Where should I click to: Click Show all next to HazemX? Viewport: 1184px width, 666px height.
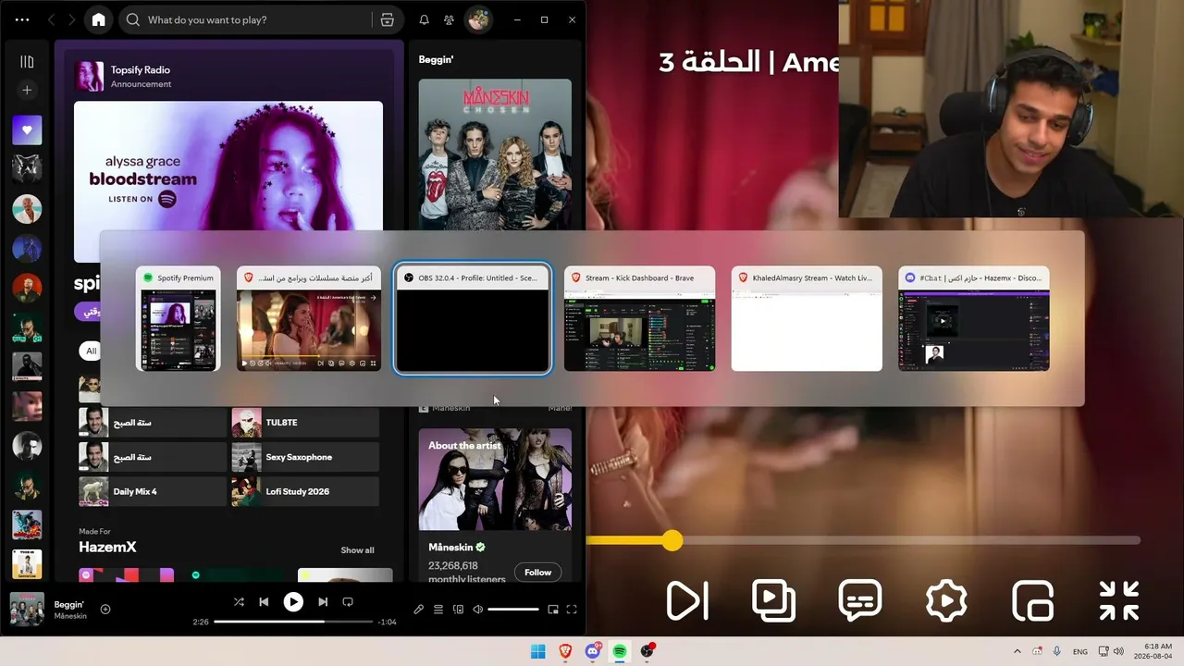pos(357,550)
